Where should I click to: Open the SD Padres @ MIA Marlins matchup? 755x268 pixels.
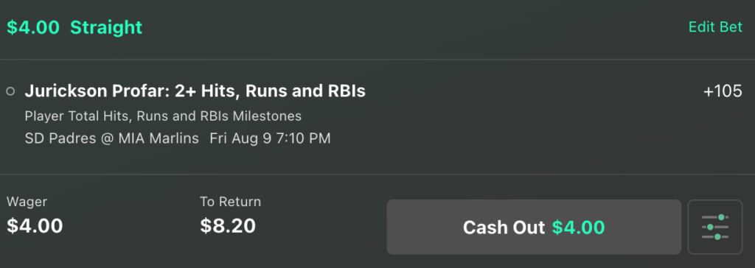112,138
